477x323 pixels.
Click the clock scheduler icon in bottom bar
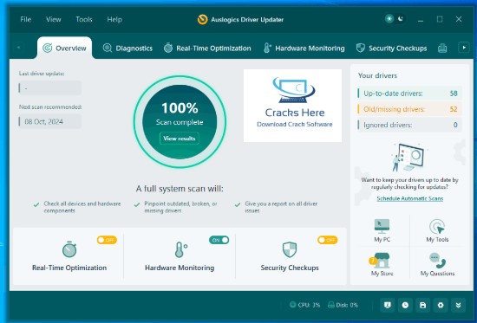[405, 305]
